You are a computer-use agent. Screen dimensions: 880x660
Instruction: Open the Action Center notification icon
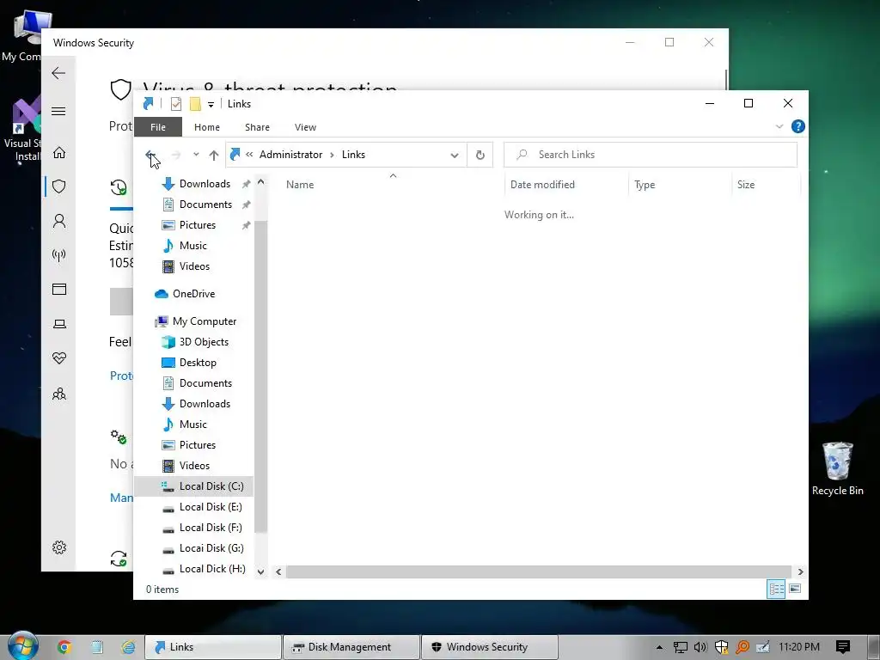pyautogui.click(x=842, y=647)
